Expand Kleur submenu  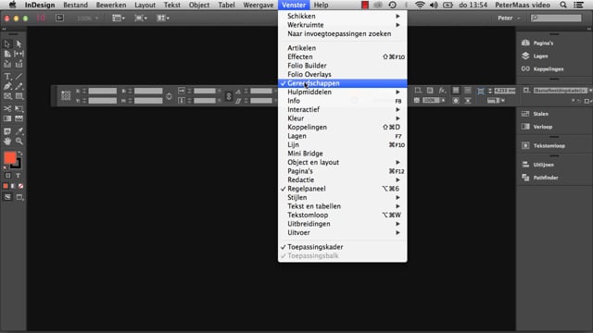tap(343, 118)
